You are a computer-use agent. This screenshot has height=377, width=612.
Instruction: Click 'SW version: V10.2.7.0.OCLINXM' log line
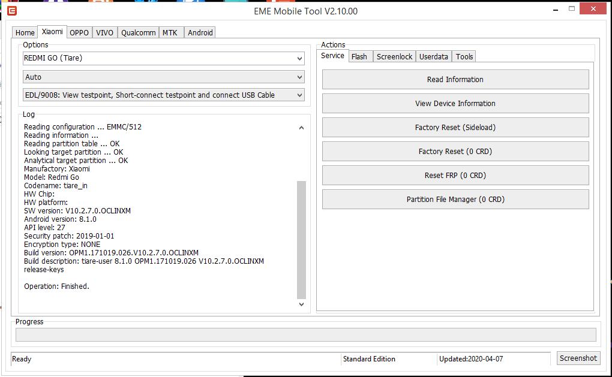(77, 211)
